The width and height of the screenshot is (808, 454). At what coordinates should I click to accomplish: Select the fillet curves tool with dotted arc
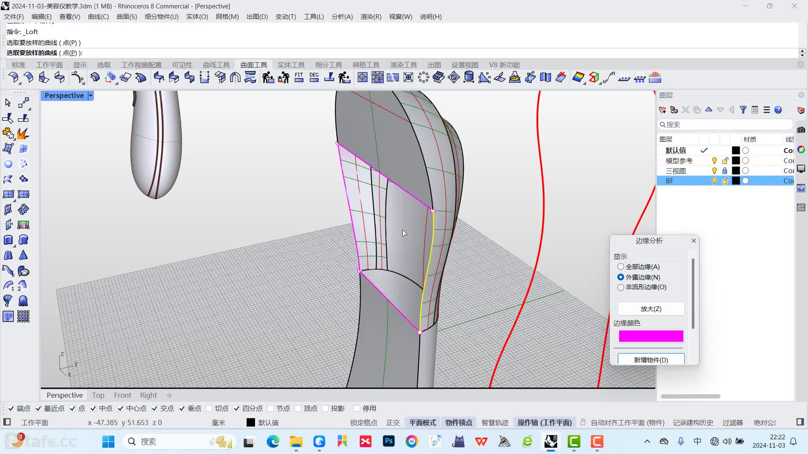[x=77, y=77]
